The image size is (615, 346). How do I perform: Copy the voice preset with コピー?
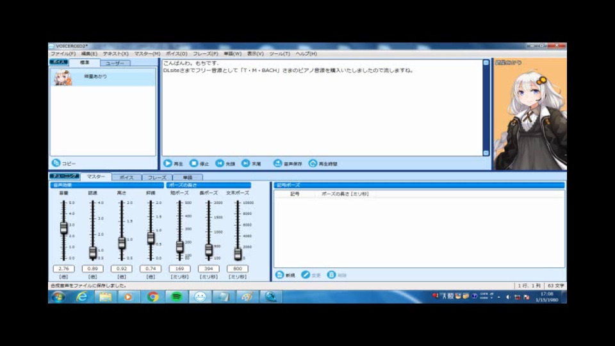coord(63,163)
